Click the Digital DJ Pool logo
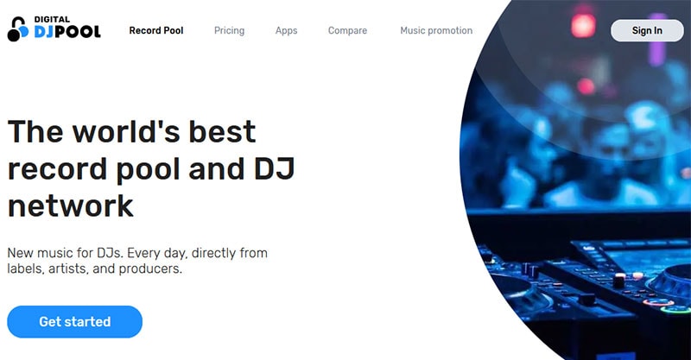This screenshot has width=691, height=360. pyautogui.click(x=54, y=29)
